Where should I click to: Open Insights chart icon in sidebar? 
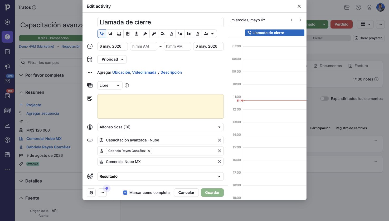(7, 125)
